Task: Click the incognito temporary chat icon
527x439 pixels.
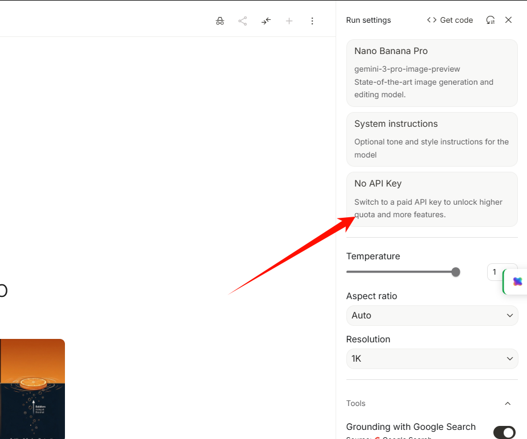Action: 220,21
